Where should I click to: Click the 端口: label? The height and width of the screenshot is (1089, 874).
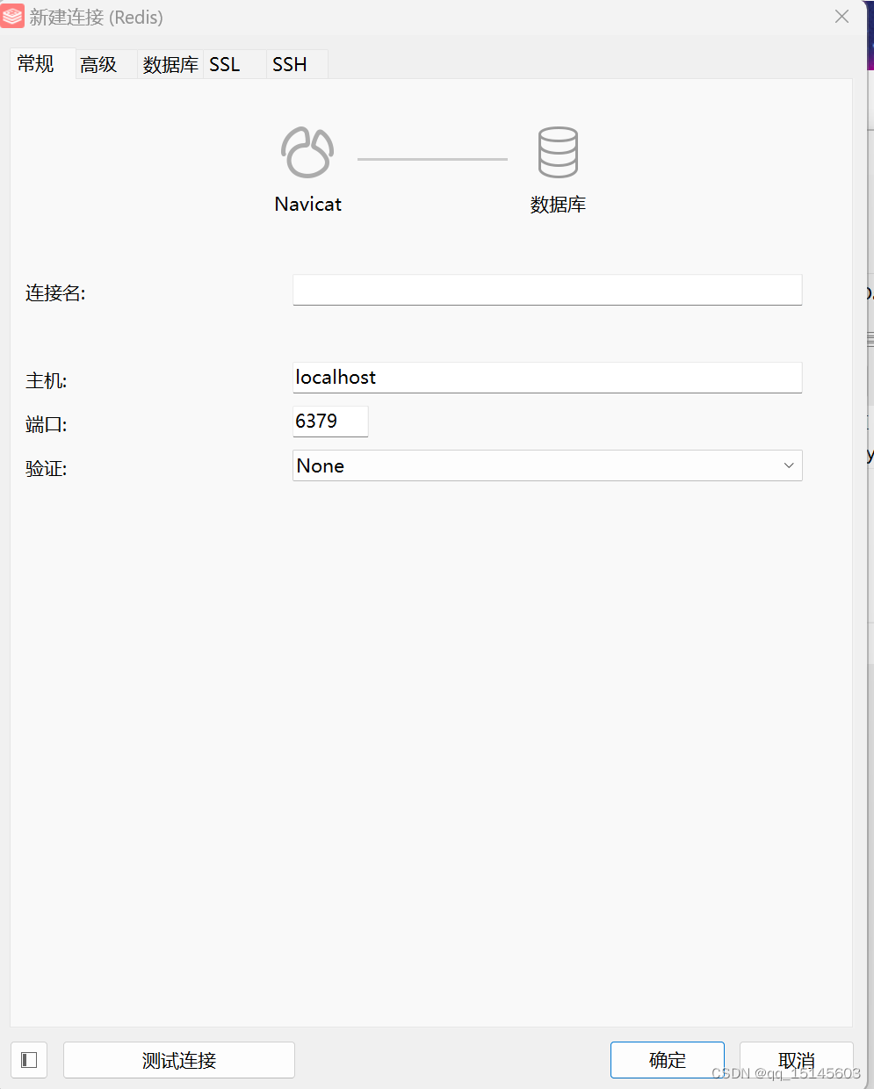(x=47, y=425)
